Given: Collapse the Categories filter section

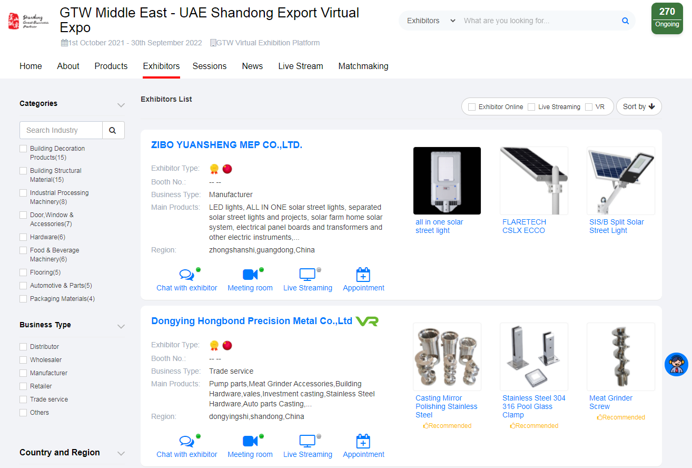Looking at the screenshot, I should pyautogui.click(x=121, y=105).
